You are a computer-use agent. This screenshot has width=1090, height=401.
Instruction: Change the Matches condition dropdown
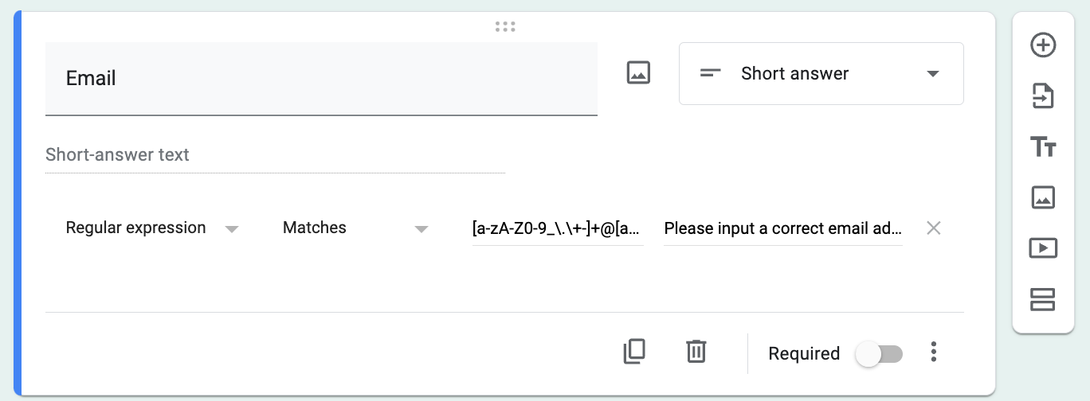pos(355,228)
